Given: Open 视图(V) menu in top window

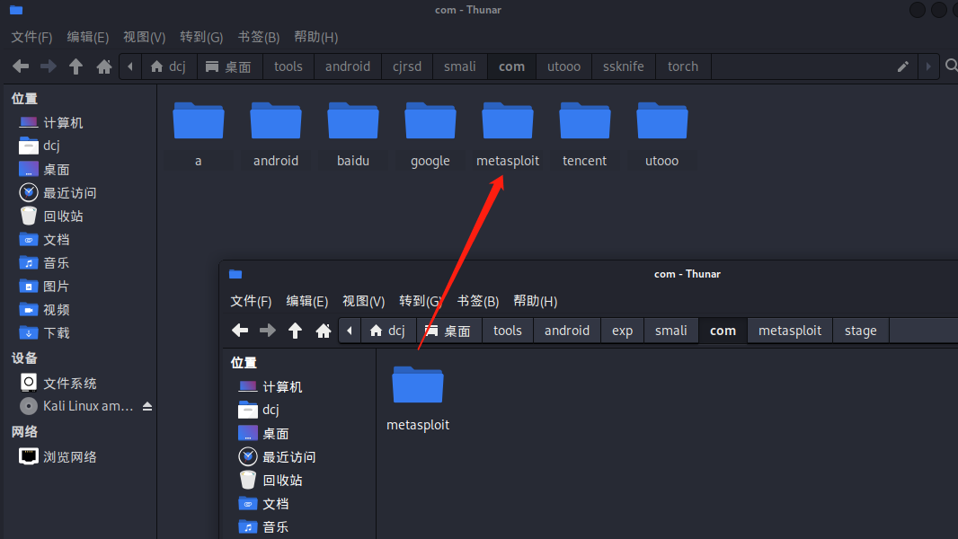Looking at the screenshot, I should tap(144, 37).
